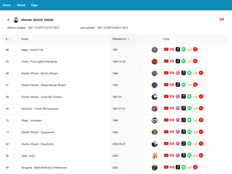The width and height of the screenshot is (232, 174).
Task: Open YouTube Music link for Electric Wizard - Electric Wizard
Action: [201, 73]
